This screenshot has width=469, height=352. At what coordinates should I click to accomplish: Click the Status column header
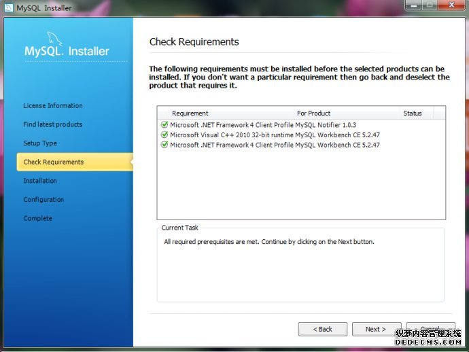[413, 113]
